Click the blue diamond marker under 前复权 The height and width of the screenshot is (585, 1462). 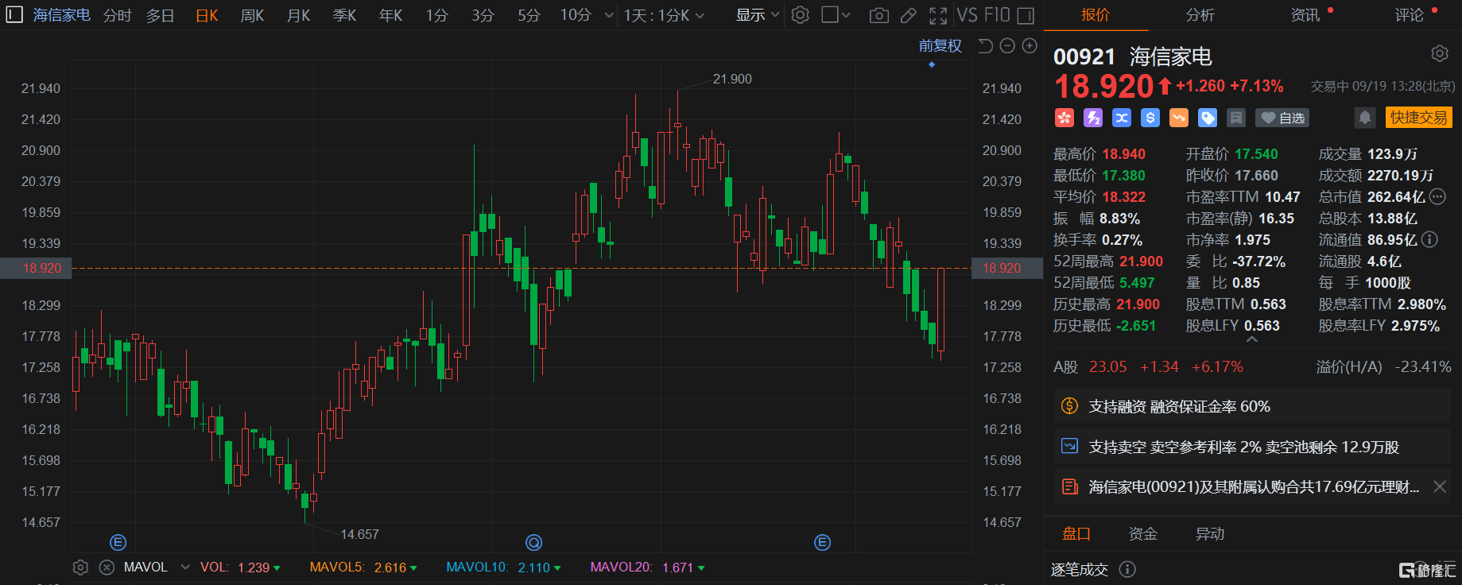(x=932, y=64)
